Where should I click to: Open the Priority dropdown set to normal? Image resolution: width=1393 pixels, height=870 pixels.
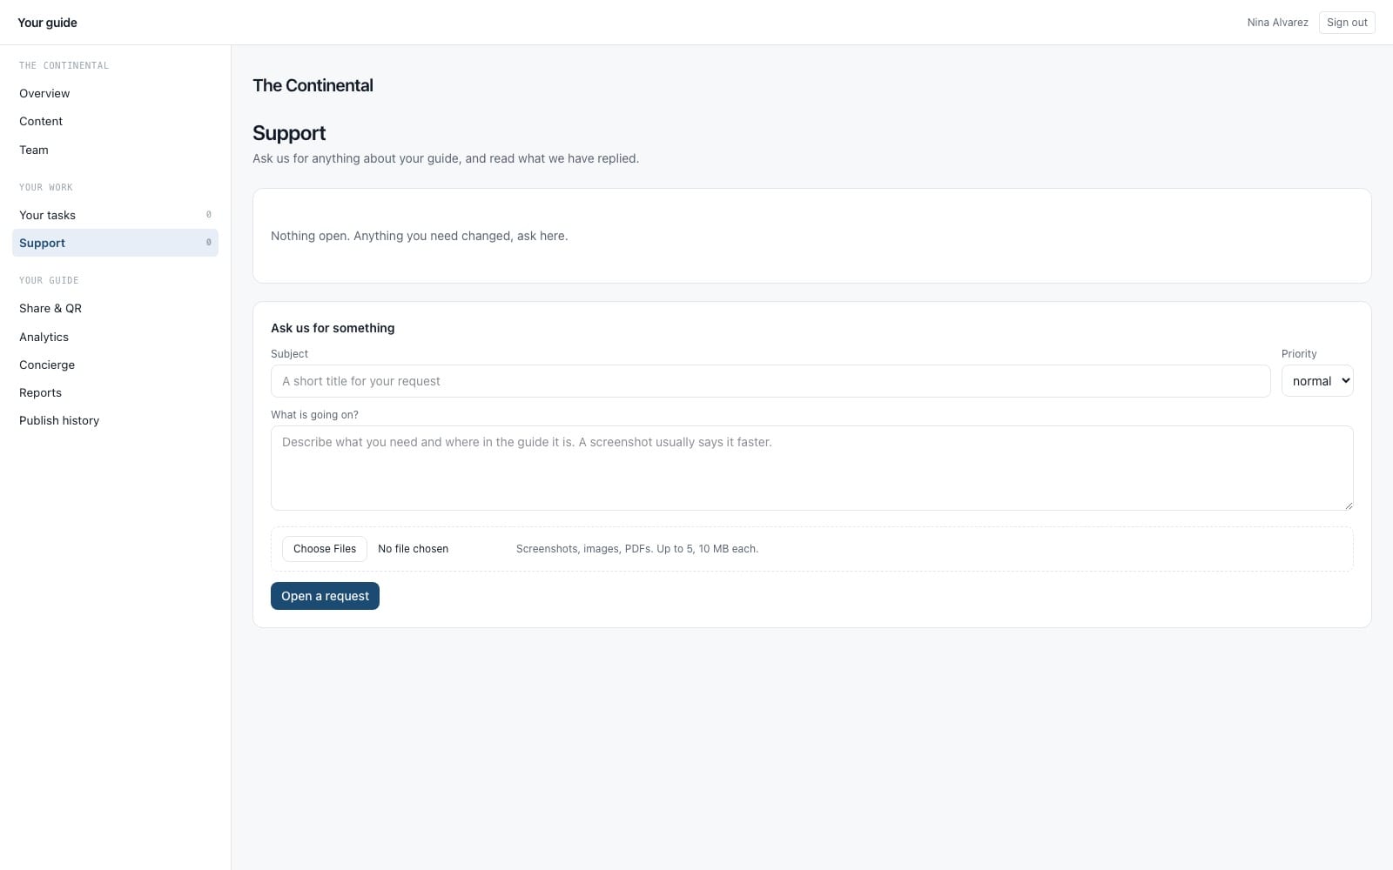point(1317,381)
